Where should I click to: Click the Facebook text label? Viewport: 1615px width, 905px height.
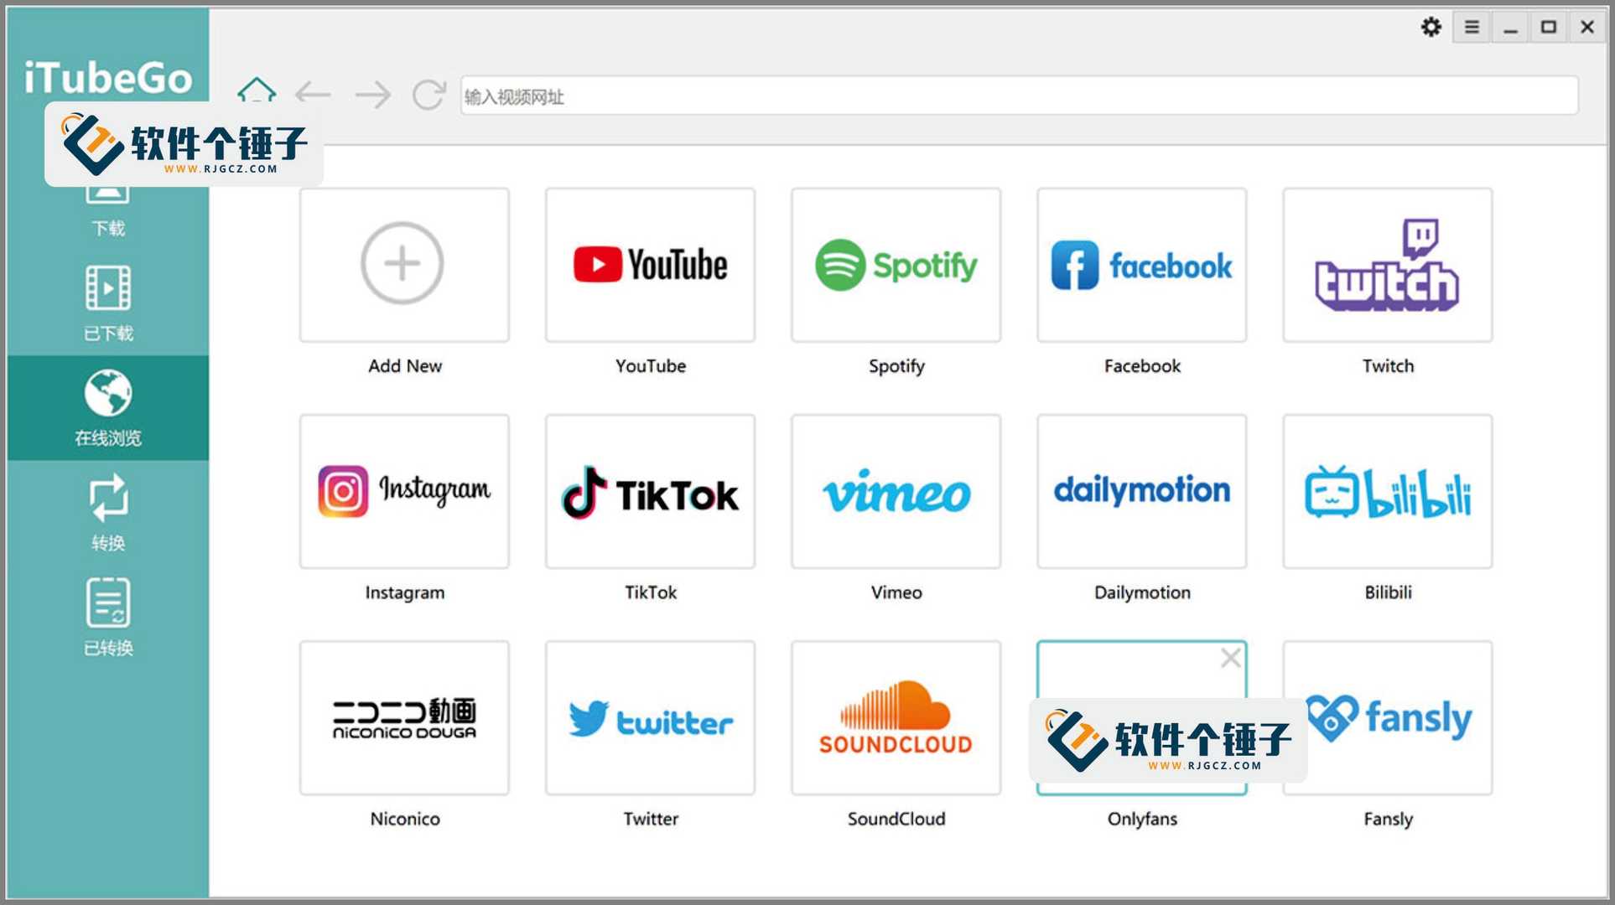[x=1142, y=366]
